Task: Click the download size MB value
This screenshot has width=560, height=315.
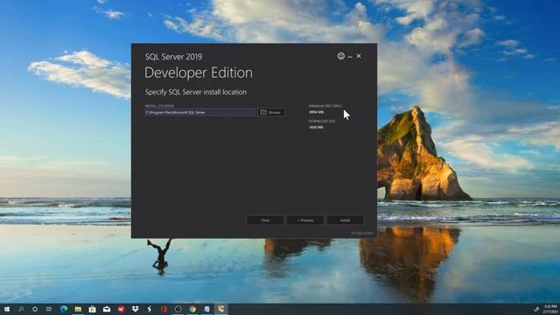Action: click(x=316, y=127)
